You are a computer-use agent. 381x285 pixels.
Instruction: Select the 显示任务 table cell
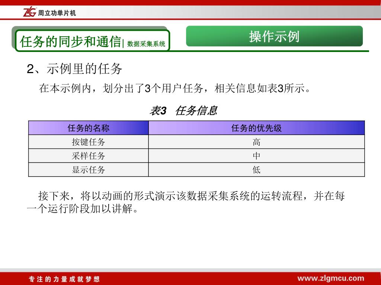click(x=89, y=170)
